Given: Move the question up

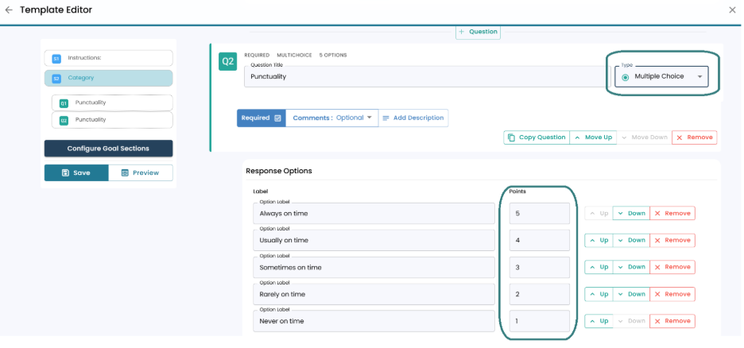Looking at the screenshot, I should tap(593, 137).
